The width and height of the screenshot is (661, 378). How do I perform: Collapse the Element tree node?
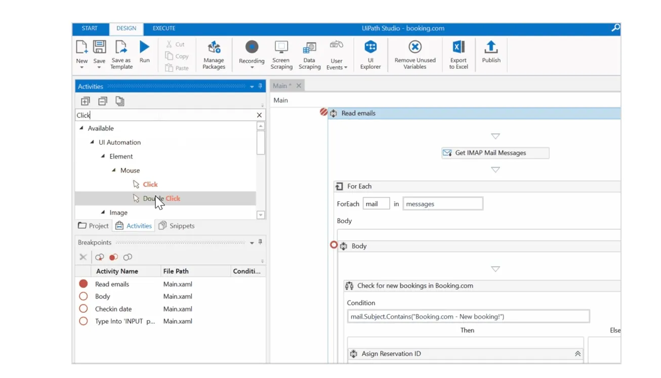103,156
